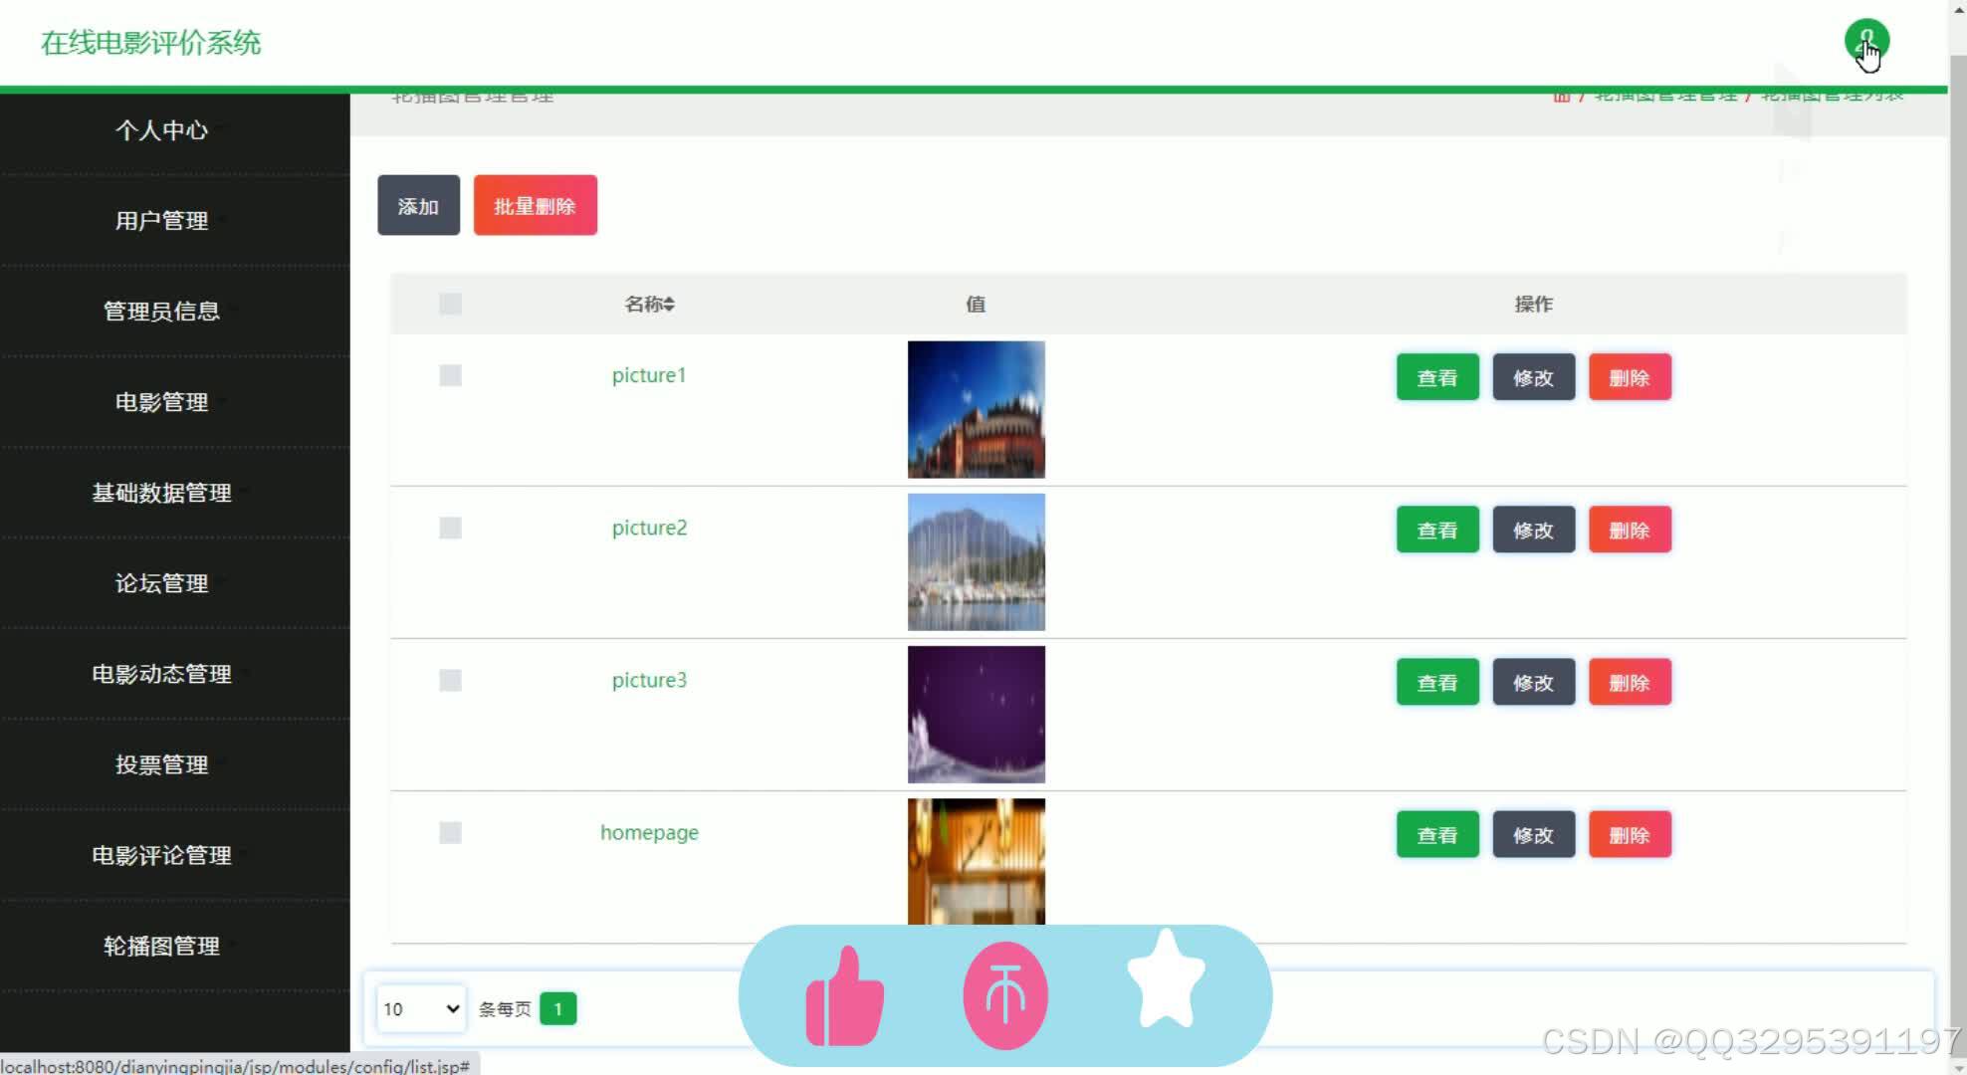Screen dimensions: 1967x1075
Task: Check the box for picture3 row
Action: [450, 680]
